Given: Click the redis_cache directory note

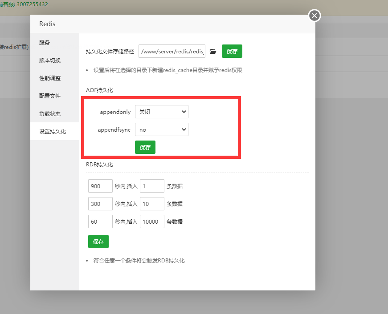Looking at the screenshot, I should coord(168,70).
